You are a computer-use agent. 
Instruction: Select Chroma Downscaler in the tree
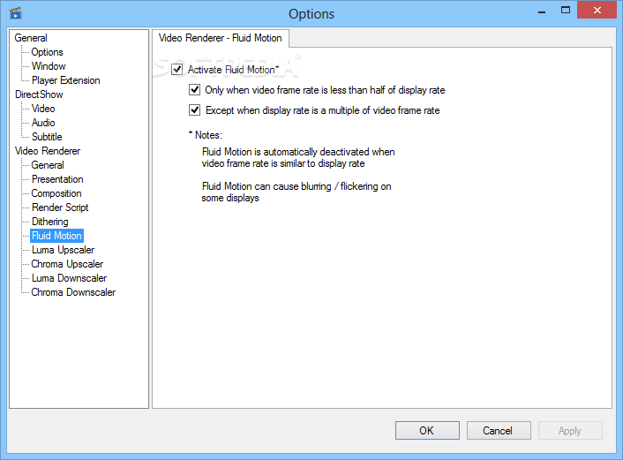click(73, 292)
